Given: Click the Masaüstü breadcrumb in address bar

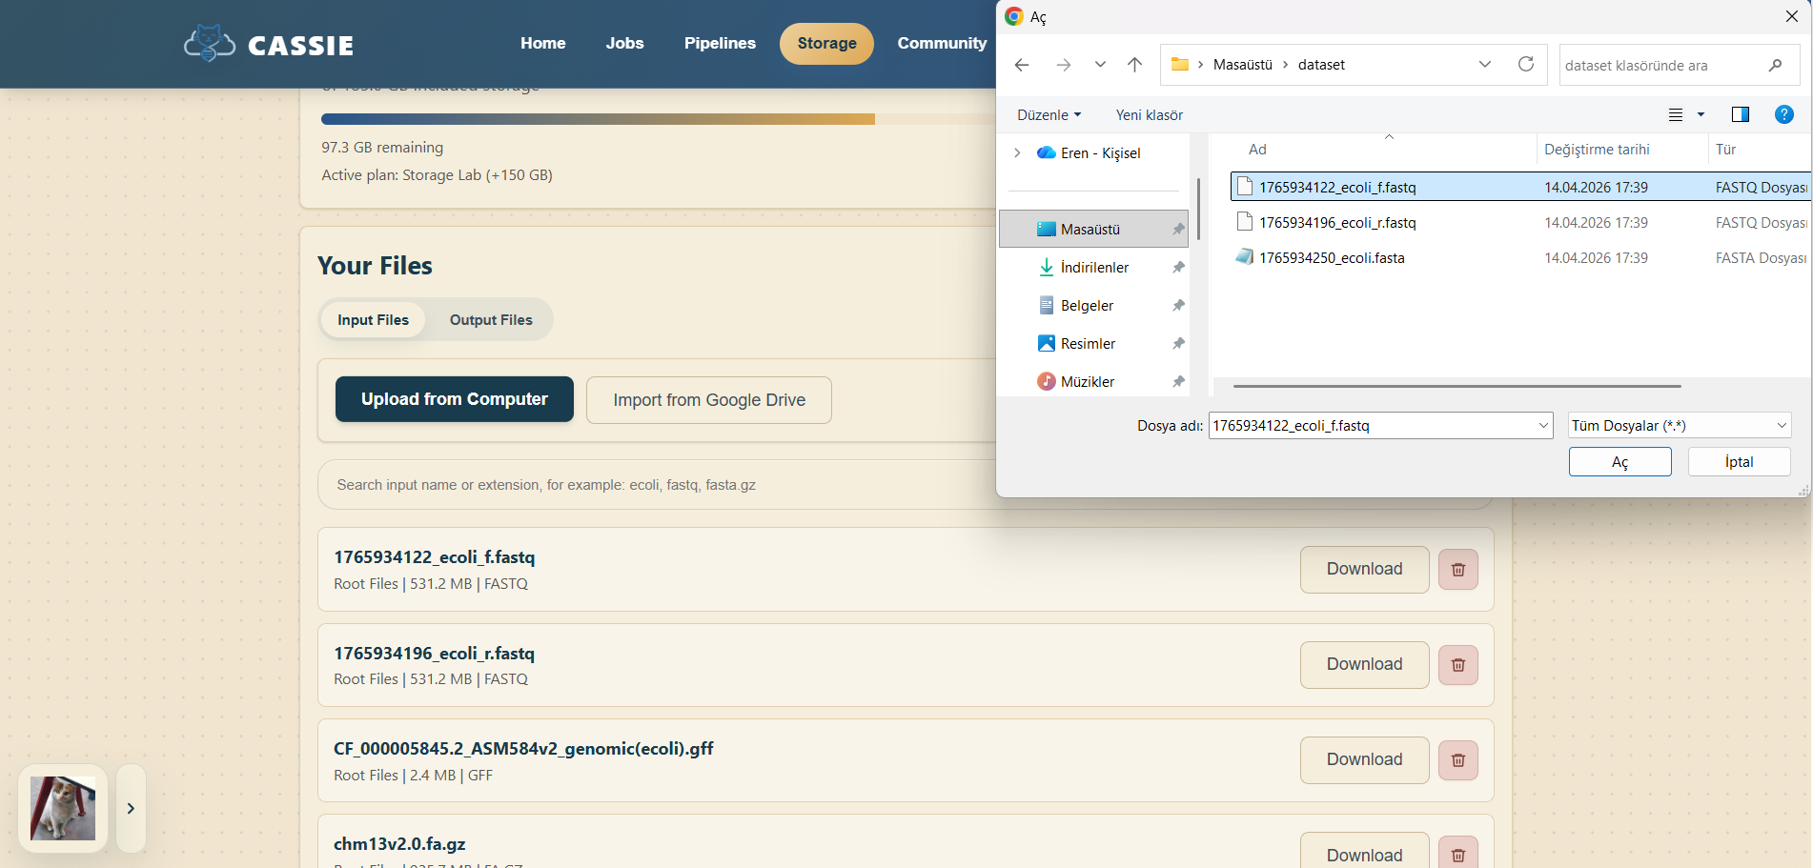Looking at the screenshot, I should (1242, 65).
